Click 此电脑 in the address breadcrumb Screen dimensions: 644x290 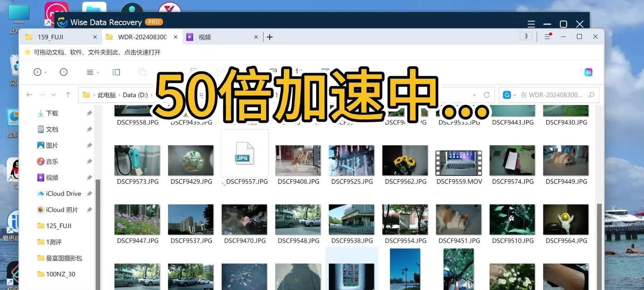point(106,95)
